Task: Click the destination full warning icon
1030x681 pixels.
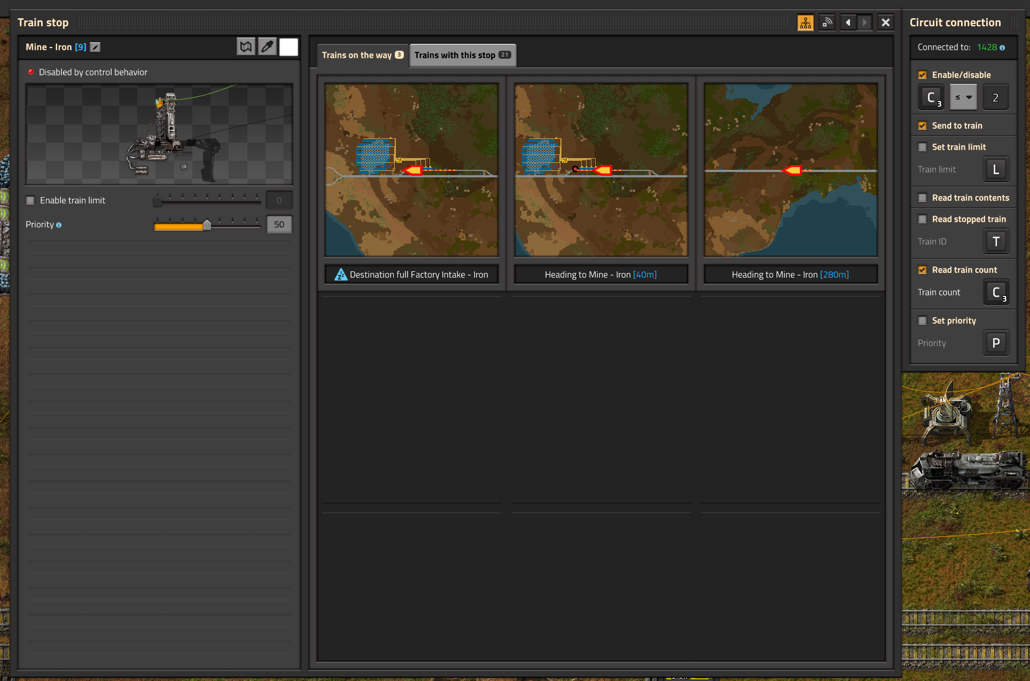Action: [341, 275]
